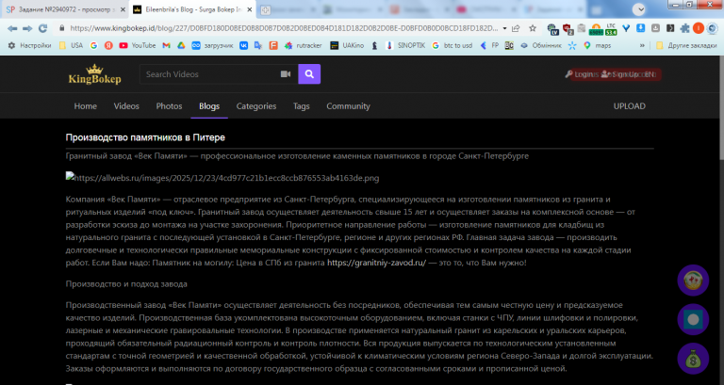Open the Google Drive bookmark icon
This screenshot has height=385, width=724.
181,45
